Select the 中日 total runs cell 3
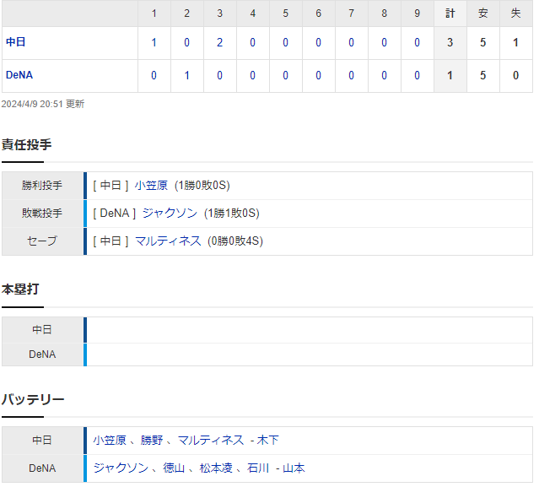 tap(450, 43)
